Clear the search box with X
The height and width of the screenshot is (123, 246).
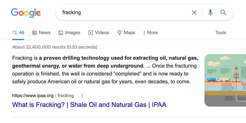point(194,12)
